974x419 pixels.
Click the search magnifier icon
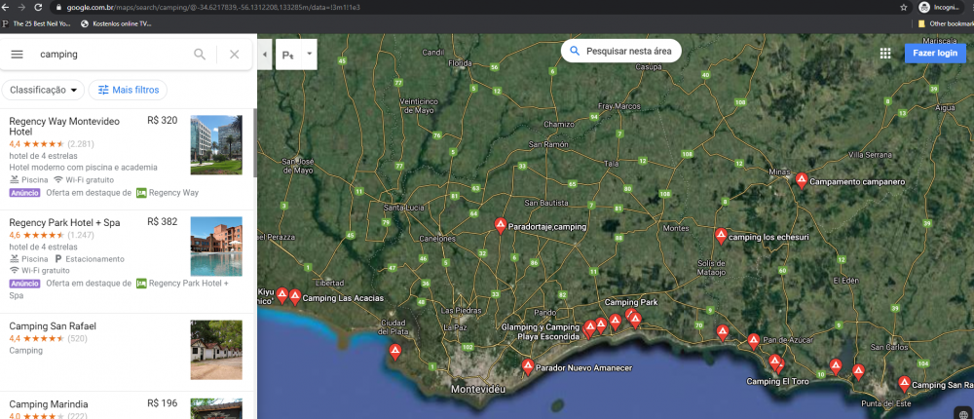(200, 55)
